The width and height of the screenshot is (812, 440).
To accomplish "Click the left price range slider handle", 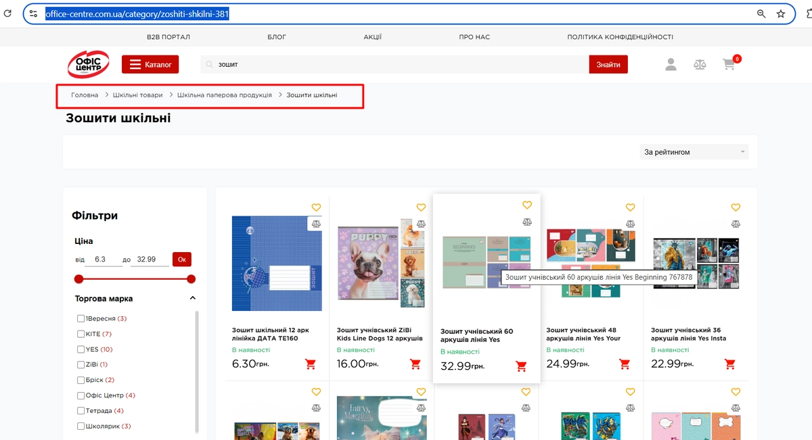I will click(x=79, y=279).
